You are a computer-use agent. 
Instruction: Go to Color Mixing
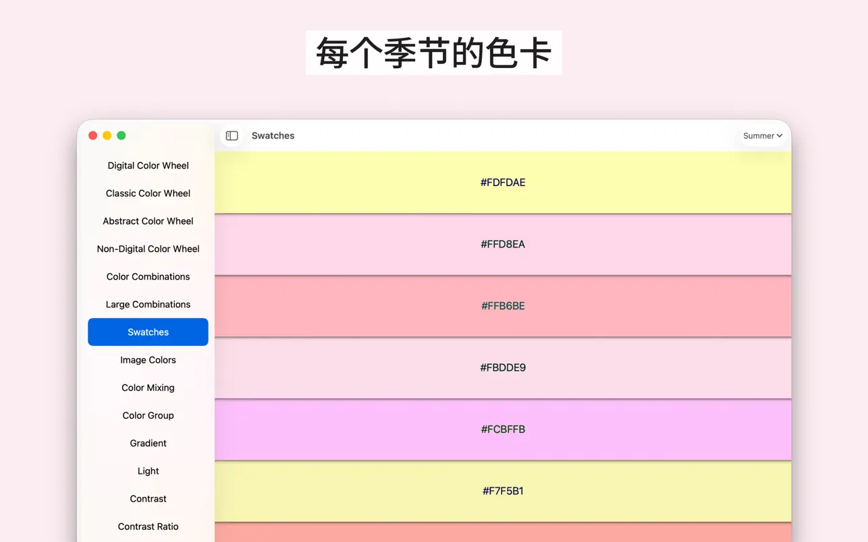(148, 387)
